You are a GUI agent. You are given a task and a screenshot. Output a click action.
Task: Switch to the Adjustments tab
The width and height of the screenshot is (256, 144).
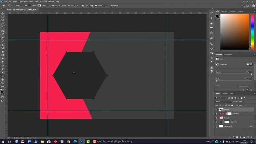228,54
